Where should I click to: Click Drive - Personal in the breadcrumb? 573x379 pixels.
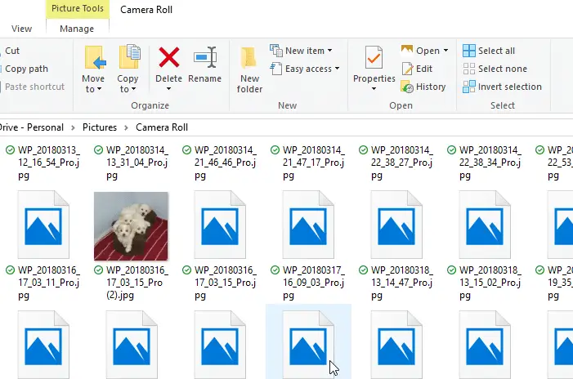point(31,127)
